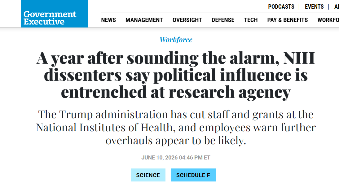Click the italic Workforce category label
The width and height of the screenshot is (339, 192).
click(x=176, y=40)
